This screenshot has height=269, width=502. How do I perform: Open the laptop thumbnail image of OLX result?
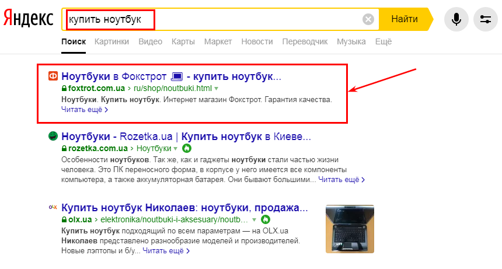click(350, 229)
